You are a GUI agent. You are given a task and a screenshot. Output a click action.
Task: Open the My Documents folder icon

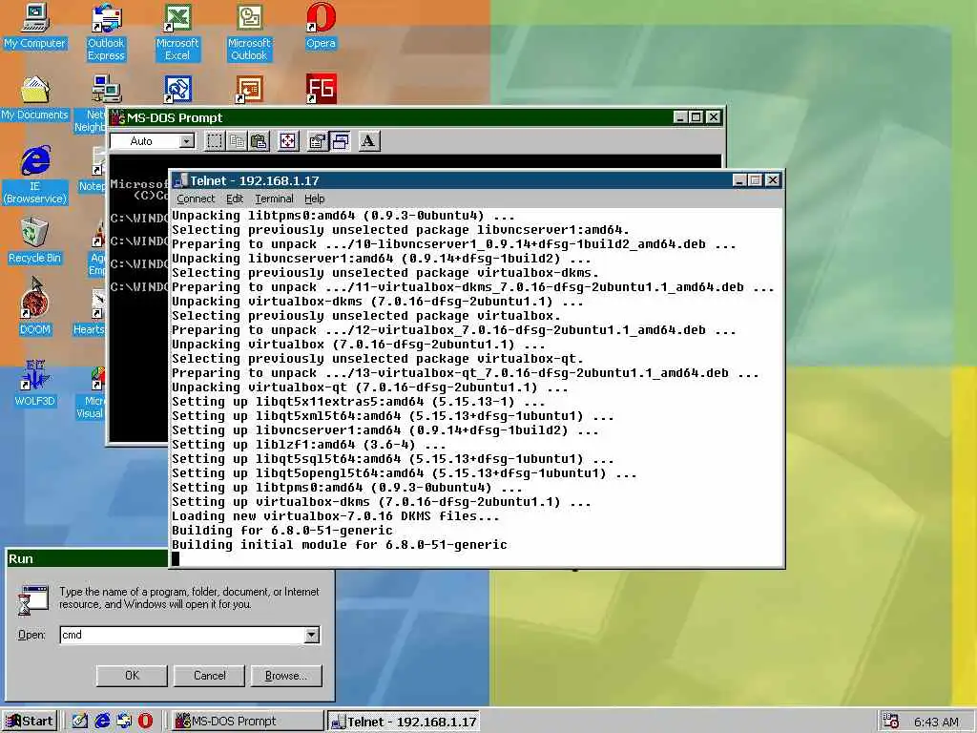point(35,98)
